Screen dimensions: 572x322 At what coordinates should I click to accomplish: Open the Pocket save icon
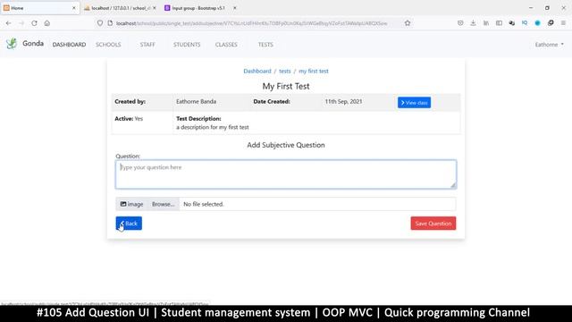tap(460, 23)
